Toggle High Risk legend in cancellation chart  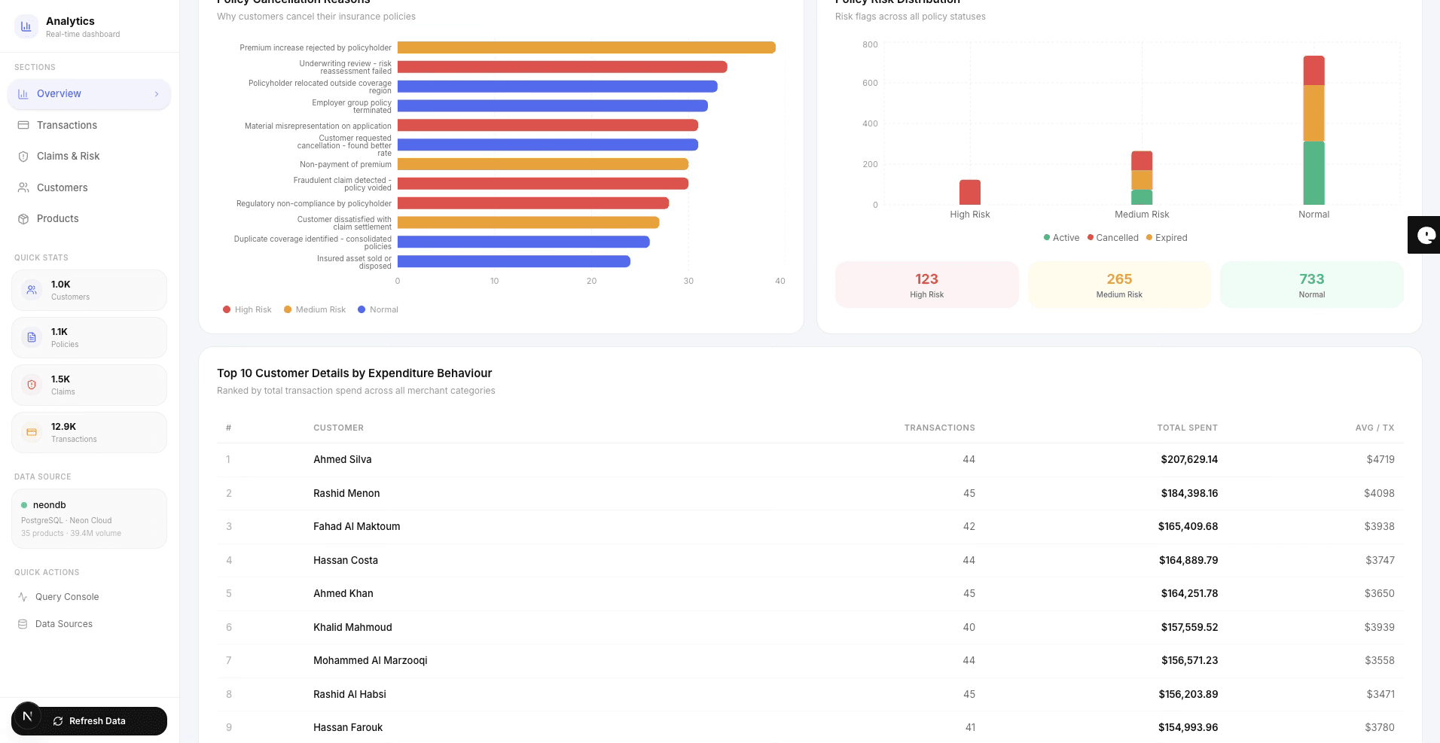click(247, 309)
